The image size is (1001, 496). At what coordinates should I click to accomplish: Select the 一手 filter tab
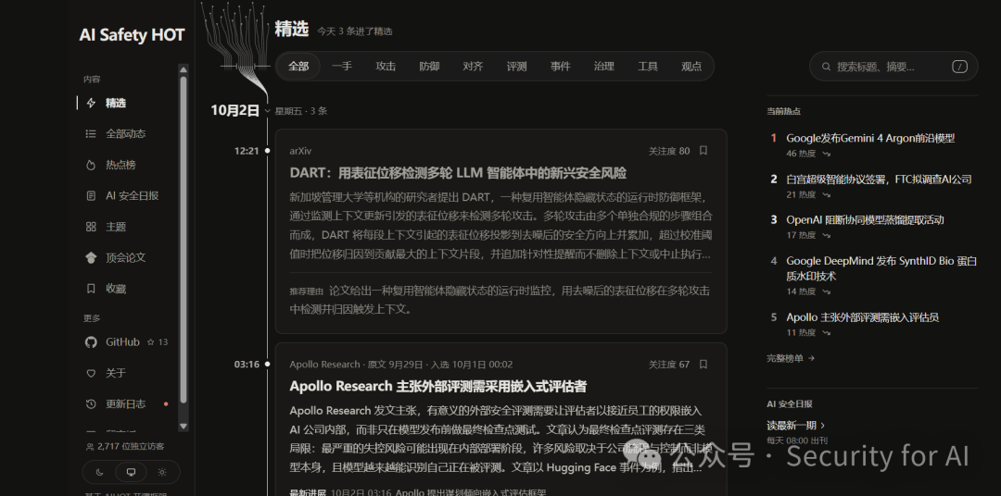341,67
